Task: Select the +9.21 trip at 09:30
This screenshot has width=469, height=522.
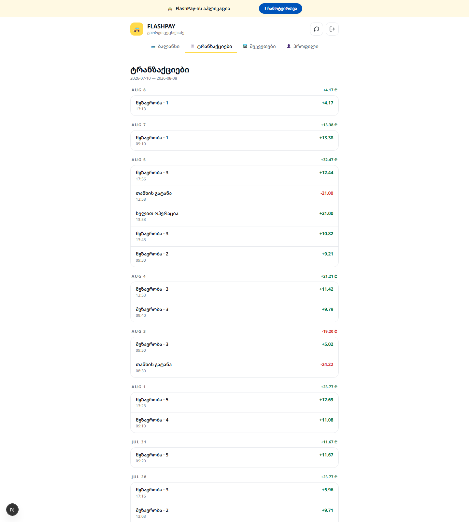Action: 234,257
